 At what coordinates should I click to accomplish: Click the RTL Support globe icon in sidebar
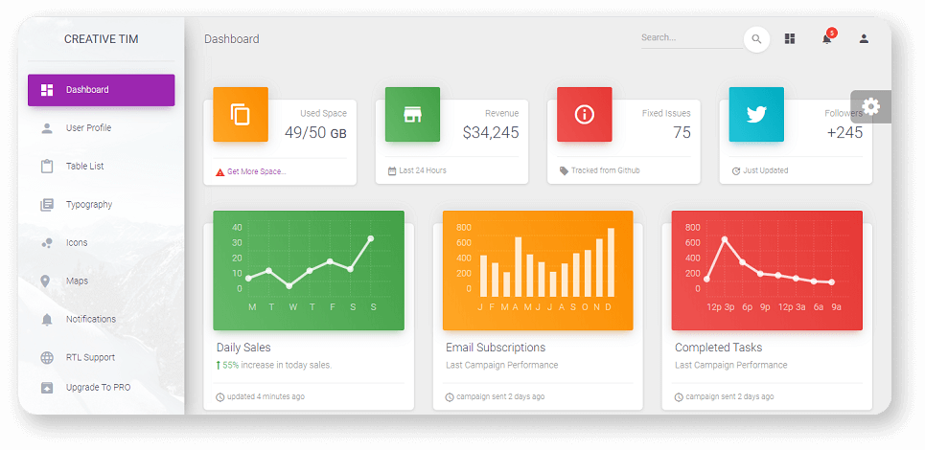(47, 357)
